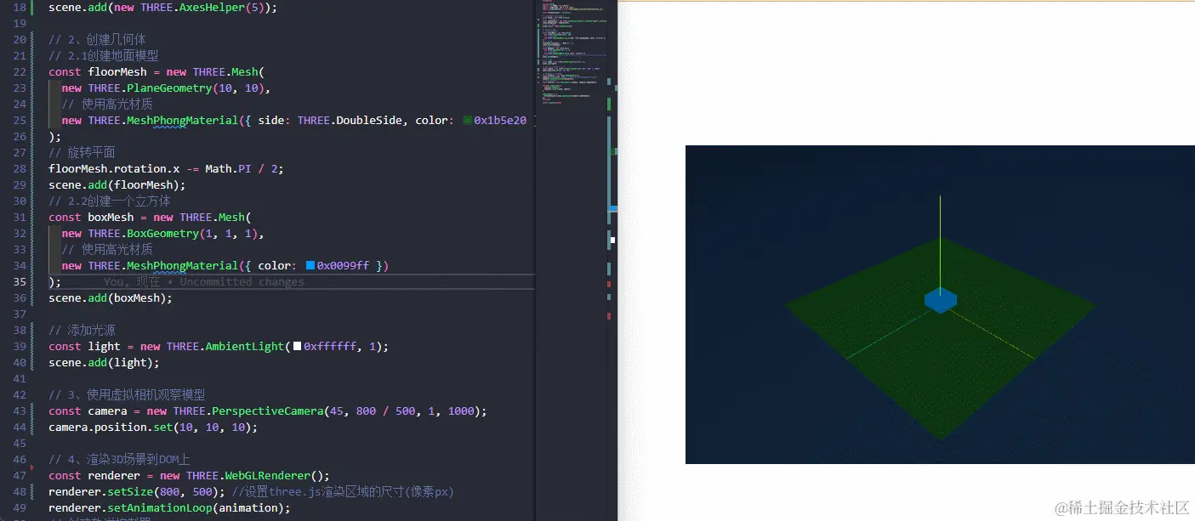Click the green 0x1b5e20 color swatch
The height and width of the screenshot is (521, 1195).
[467, 121]
